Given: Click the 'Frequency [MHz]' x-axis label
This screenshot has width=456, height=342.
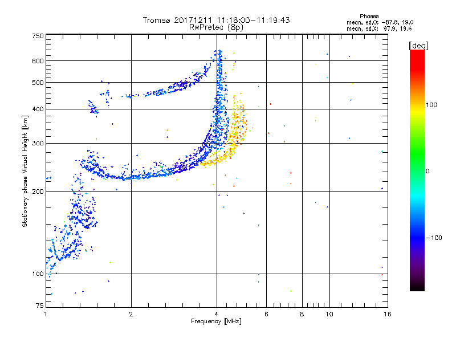Looking at the screenshot, I should 216,321.
